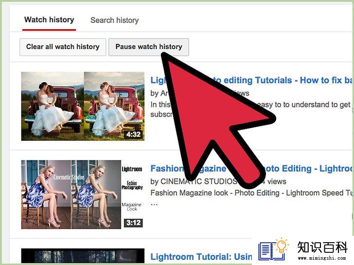This screenshot has width=354, height=265.
Task: Visit the CINEMATIC STUDIOS channel link
Action: tap(199, 182)
